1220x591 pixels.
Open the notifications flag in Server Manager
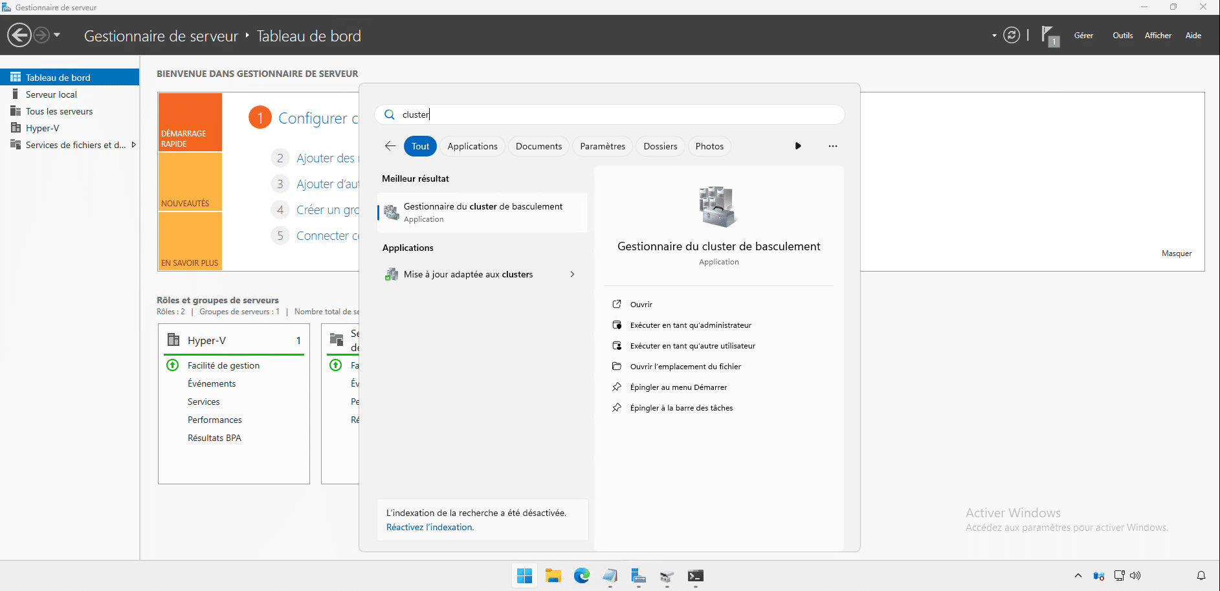1050,36
